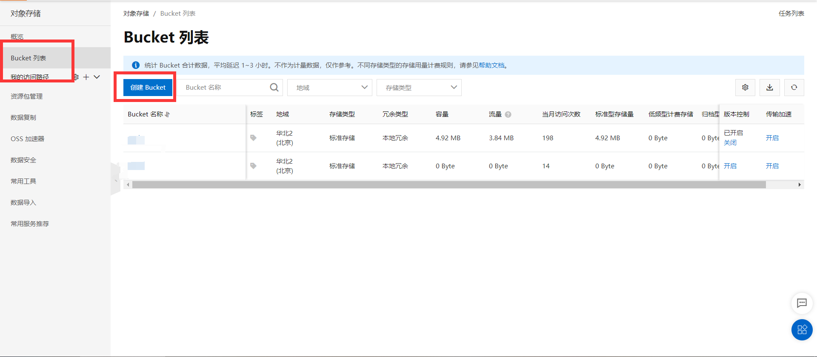
Task: Open data security section
Action: pos(23,160)
